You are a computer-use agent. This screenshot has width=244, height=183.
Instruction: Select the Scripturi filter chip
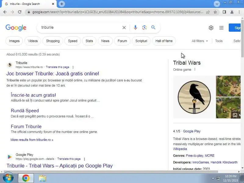click(141, 41)
